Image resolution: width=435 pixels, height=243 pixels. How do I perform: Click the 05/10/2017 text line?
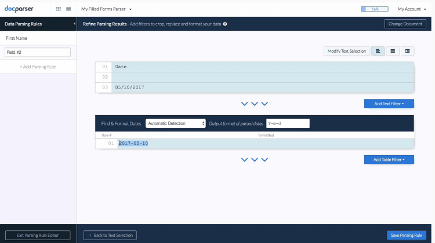[255, 87]
